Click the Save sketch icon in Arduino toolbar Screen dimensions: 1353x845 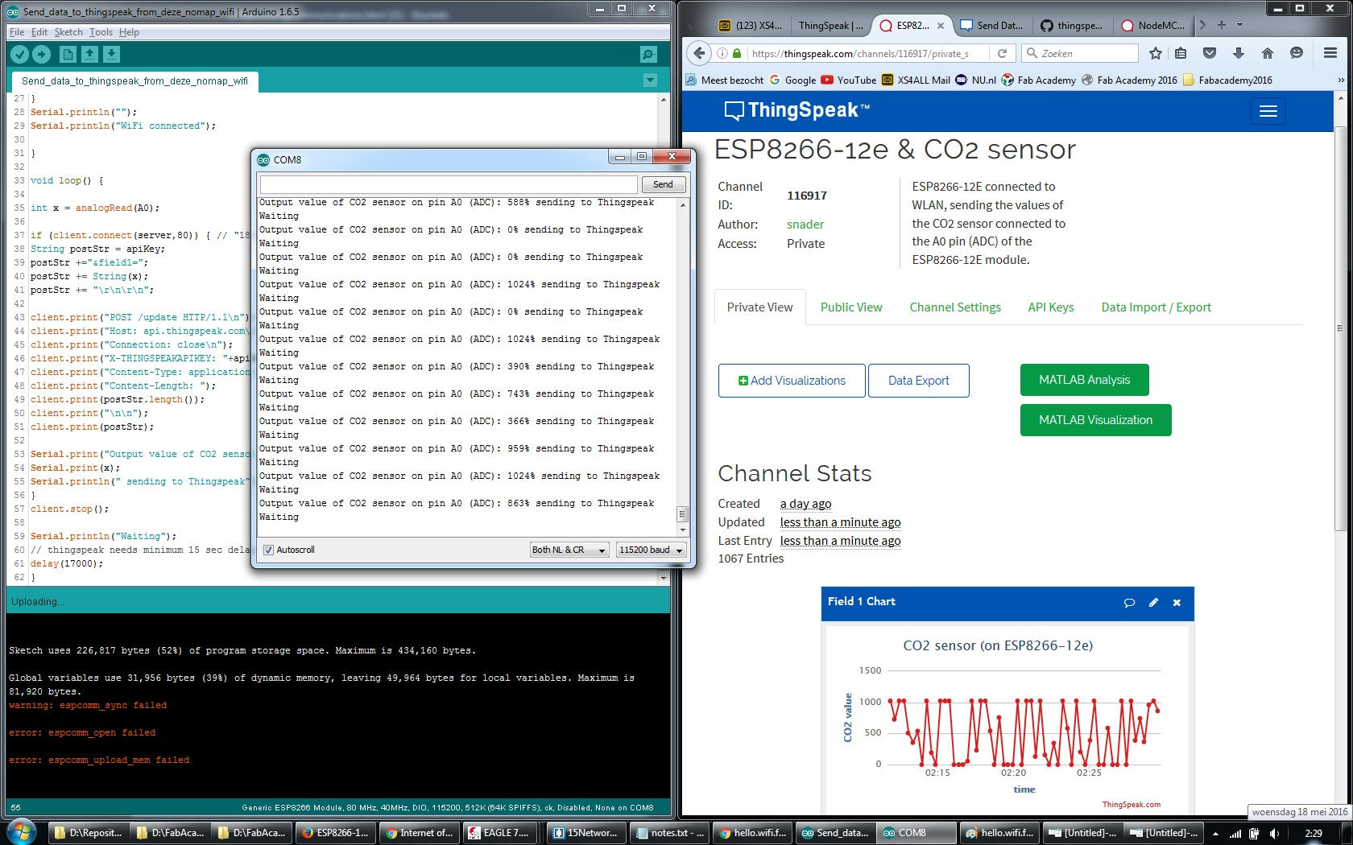pyautogui.click(x=111, y=54)
